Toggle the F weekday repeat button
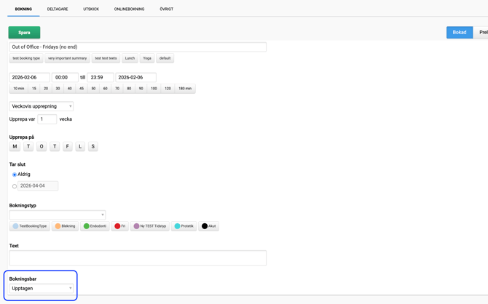The height and width of the screenshot is (304, 488). (x=68, y=146)
